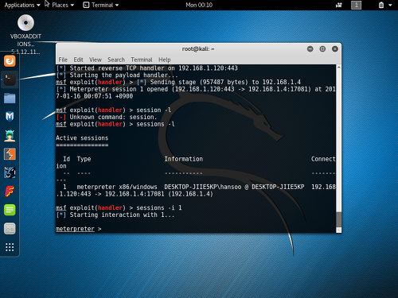Viewport: 398px width, 298px height.
Task: Launch Maltego from the dock
Action: coord(10,172)
